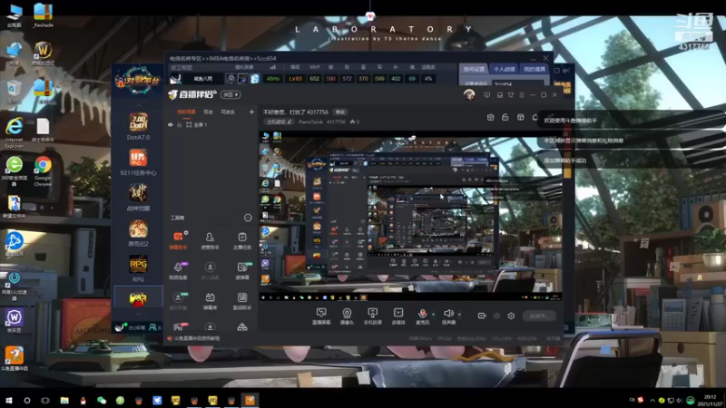Click the user avatar in the streaming companion title bar
Screen dimensions: 726x408
pos(469,95)
